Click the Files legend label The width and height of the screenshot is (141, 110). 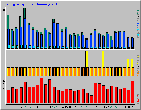[138, 22]
